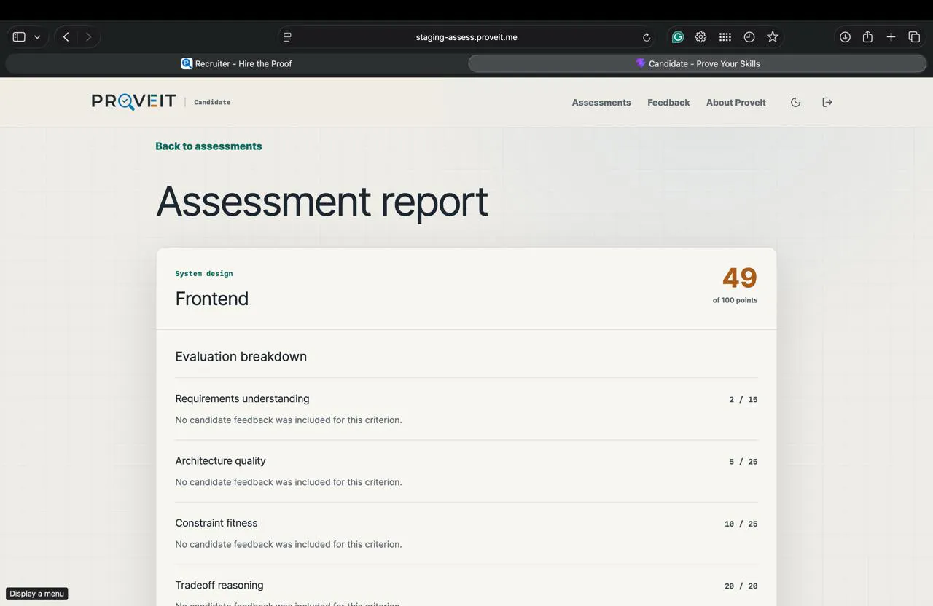The image size is (933, 606).
Task: Open a new tab with plus icon
Action: pyautogui.click(x=891, y=36)
